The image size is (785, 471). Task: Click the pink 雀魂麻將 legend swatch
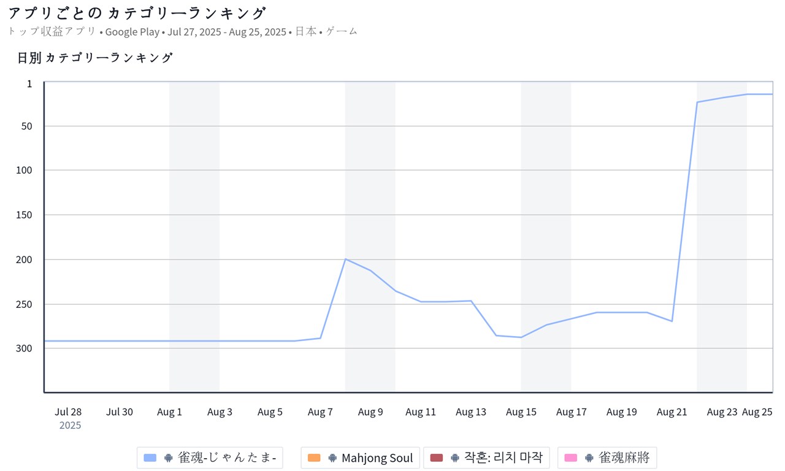(571, 458)
